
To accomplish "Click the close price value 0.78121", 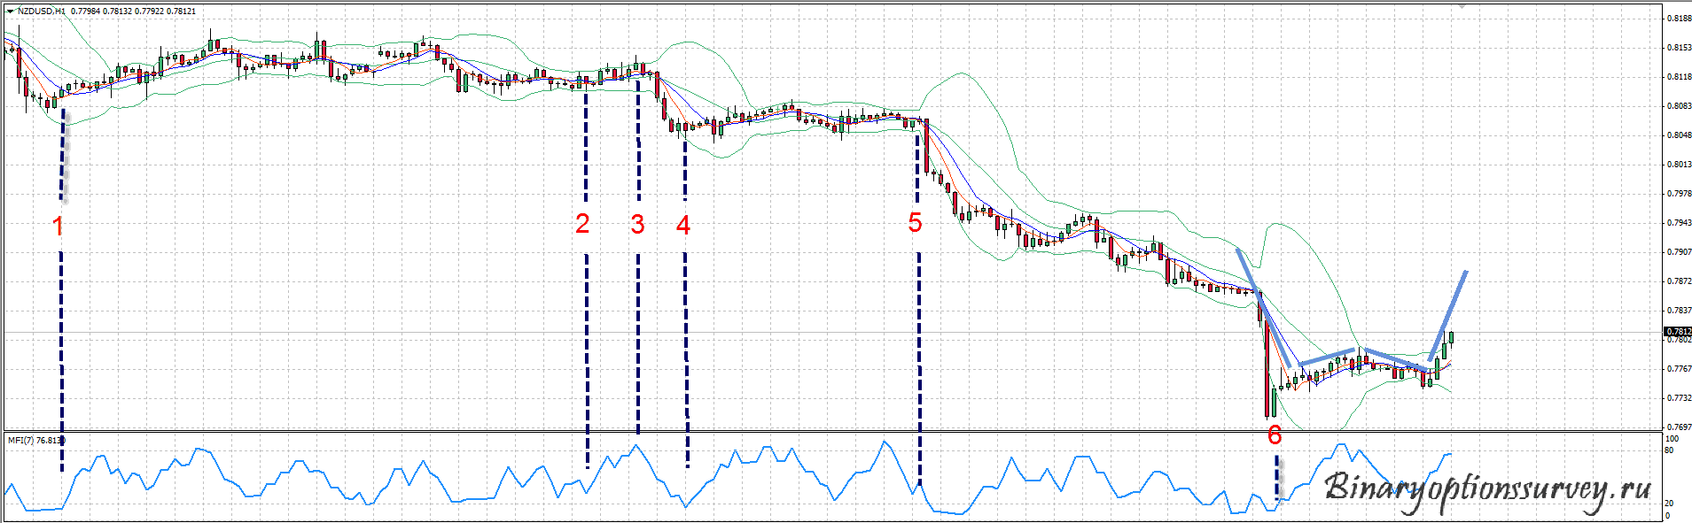I will (x=182, y=12).
